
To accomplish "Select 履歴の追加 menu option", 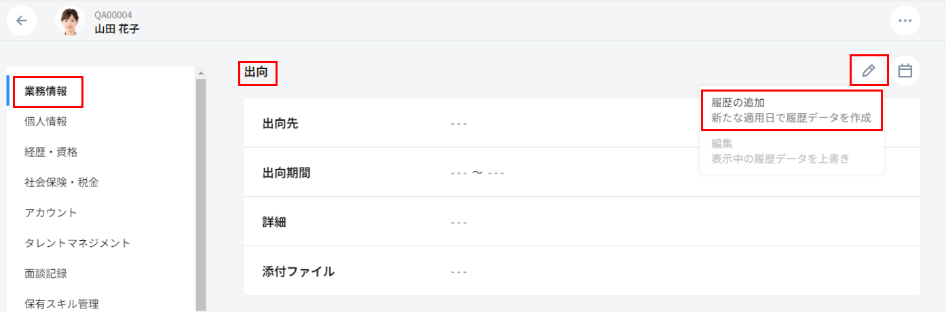I will pyautogui.click(x=791, y=110).
